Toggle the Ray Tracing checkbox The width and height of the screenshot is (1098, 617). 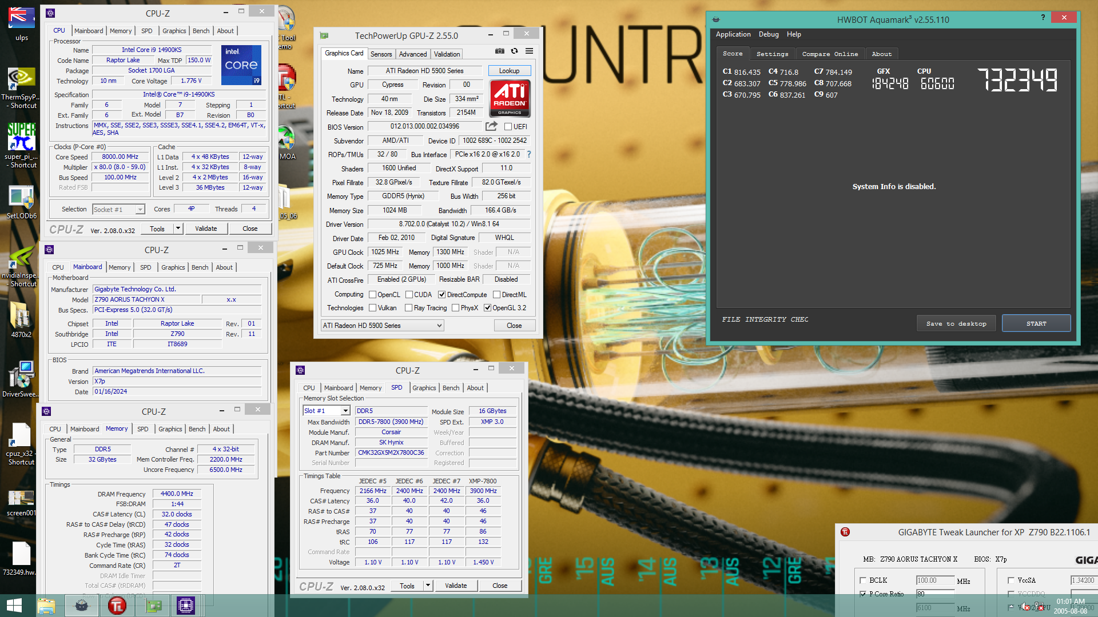[409, 308]
